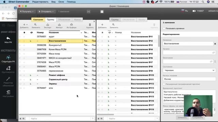Click Импорт icon in campaigns toolbar
The image size is (218, 122).
[x=59, y=25]
